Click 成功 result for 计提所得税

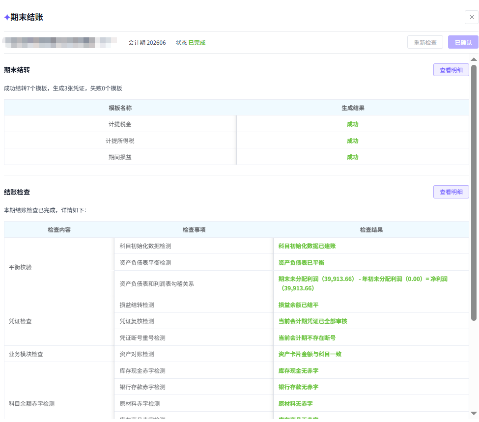click(x=353, y=141)
